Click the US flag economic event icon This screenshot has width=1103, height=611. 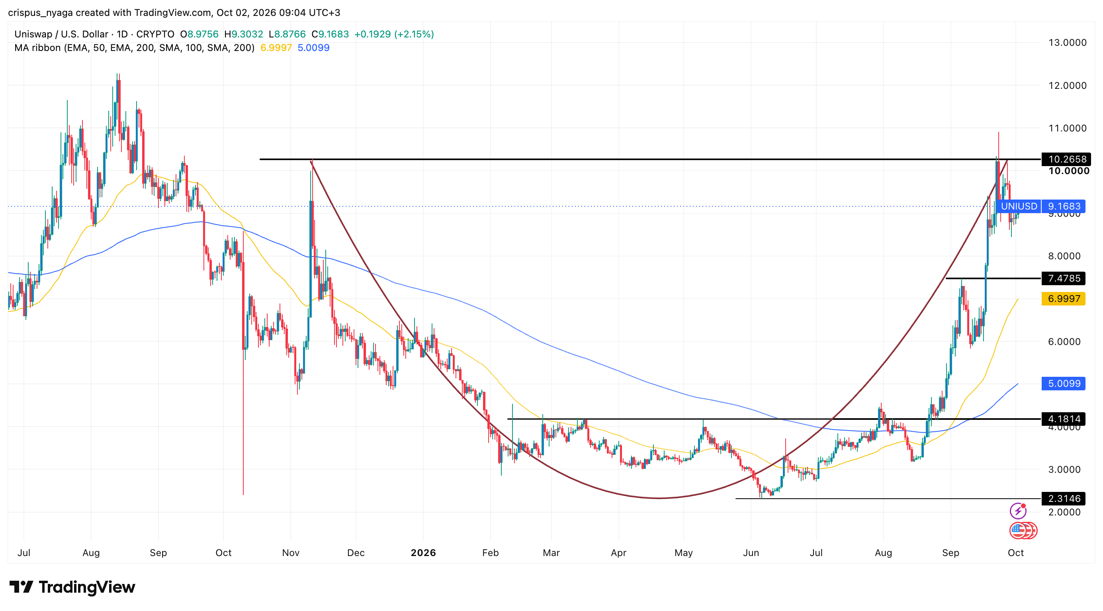tap(1018, 531)
